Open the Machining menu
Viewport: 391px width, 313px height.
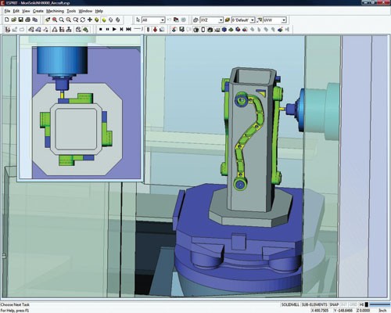[55, 11]
